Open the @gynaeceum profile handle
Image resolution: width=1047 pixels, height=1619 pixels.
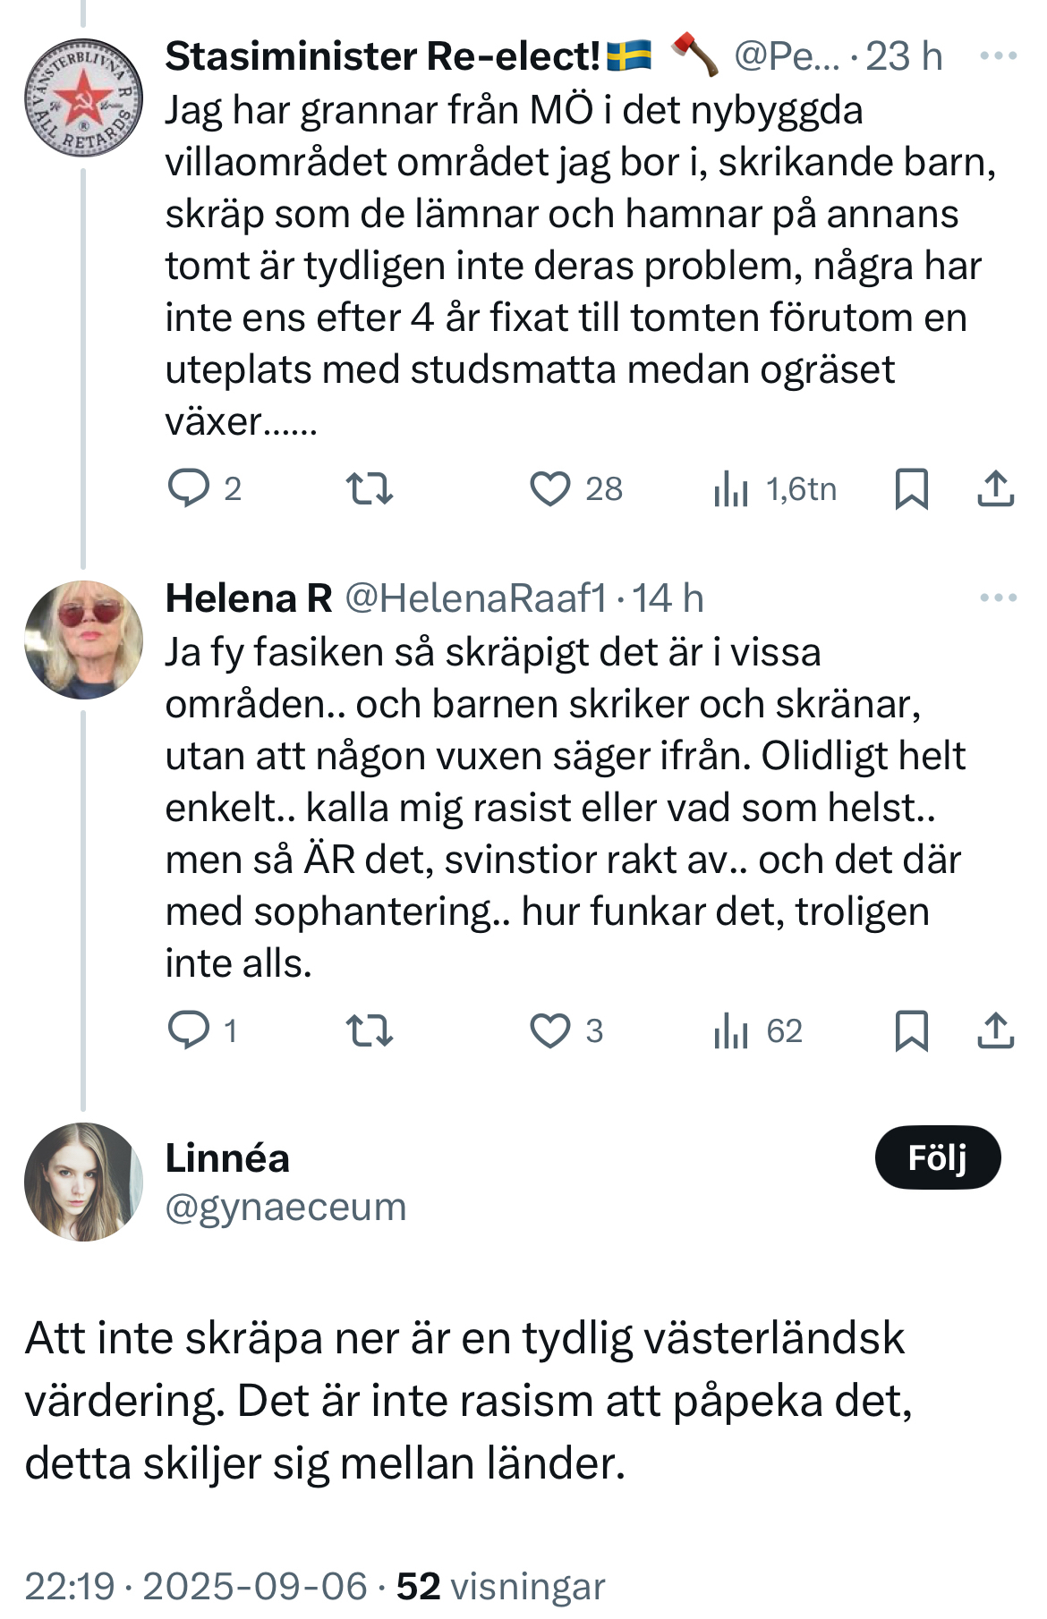[x=285, y=1207]
